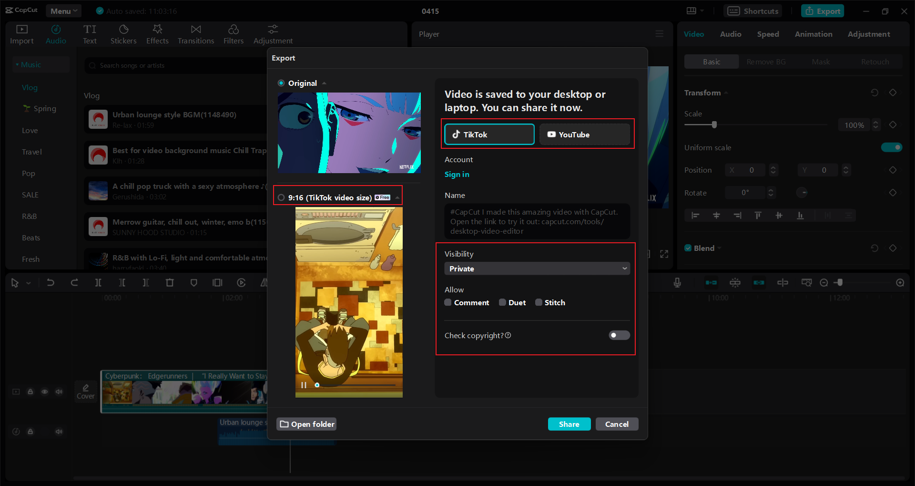Adjust the Scale slider handle
Screen dimensions: 915x486
coord(714,124)
